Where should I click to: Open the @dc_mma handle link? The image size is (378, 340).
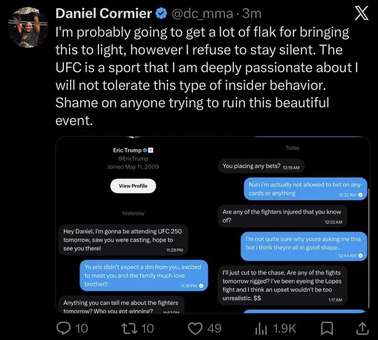click(202, 13)
